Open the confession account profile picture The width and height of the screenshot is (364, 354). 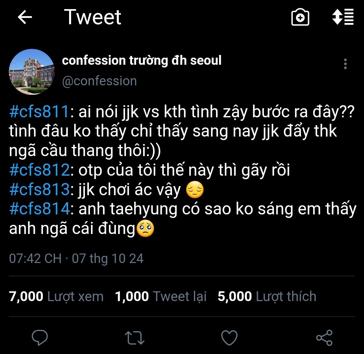[32, 72]
